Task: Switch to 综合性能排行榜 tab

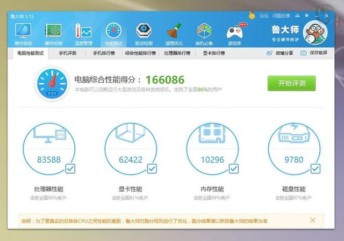Action: [x=140, y=53]
